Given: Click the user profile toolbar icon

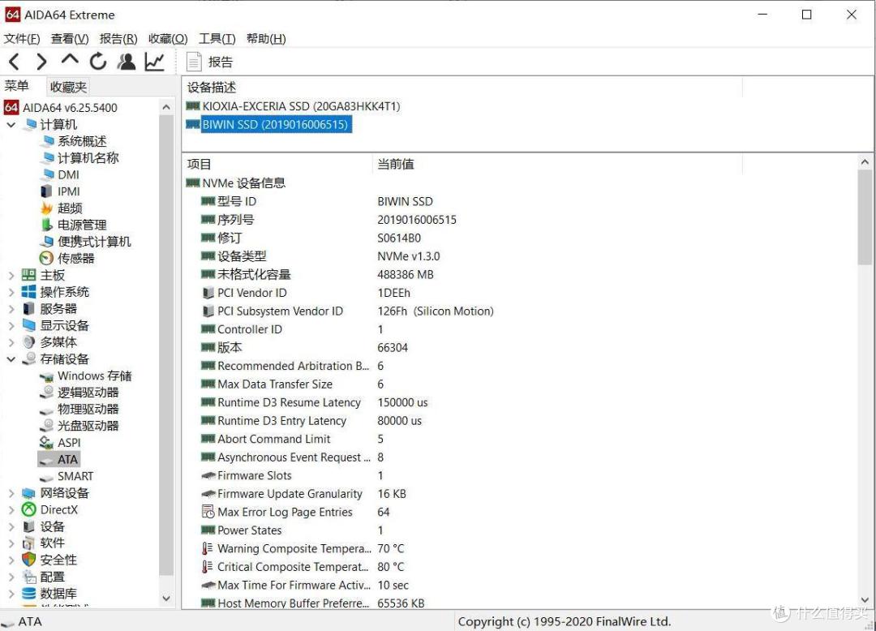Looking at the screenshot, I should point(127,62).
